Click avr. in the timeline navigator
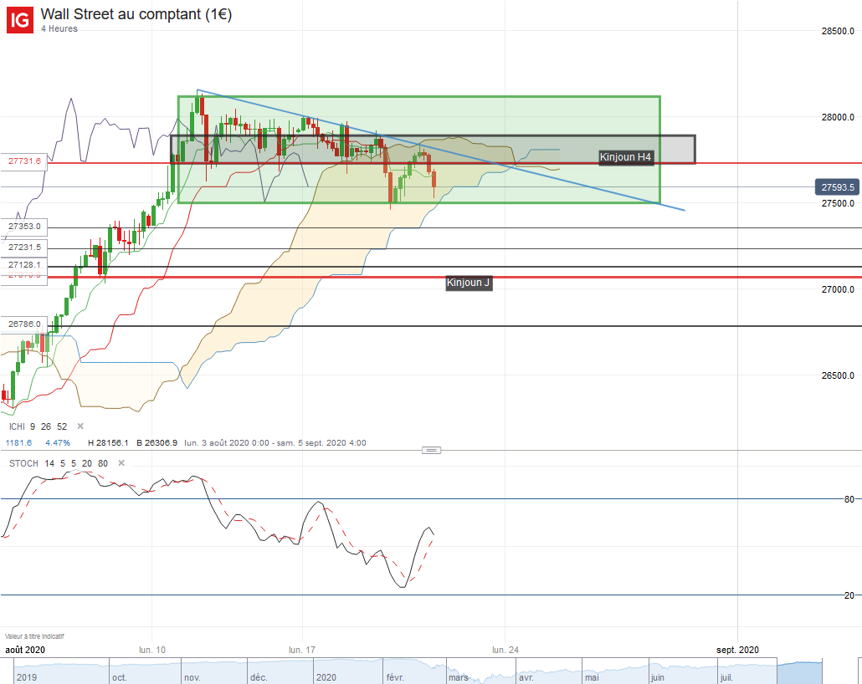 tap(526, 677)
